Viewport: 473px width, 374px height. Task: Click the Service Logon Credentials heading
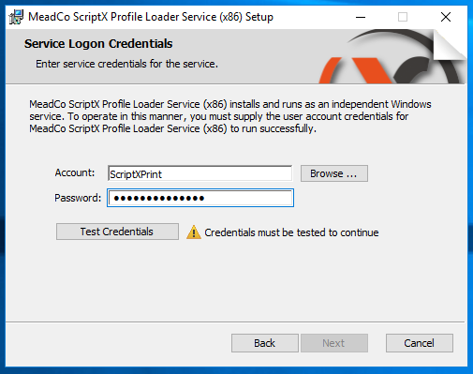[98, 44]
